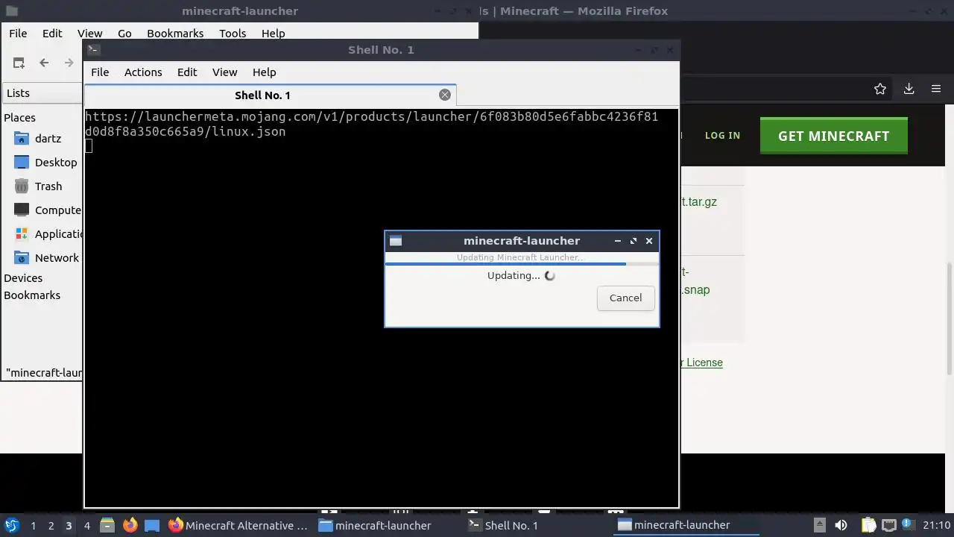
Task: Open the file manager File menu
Action: (x=18, y=33)
